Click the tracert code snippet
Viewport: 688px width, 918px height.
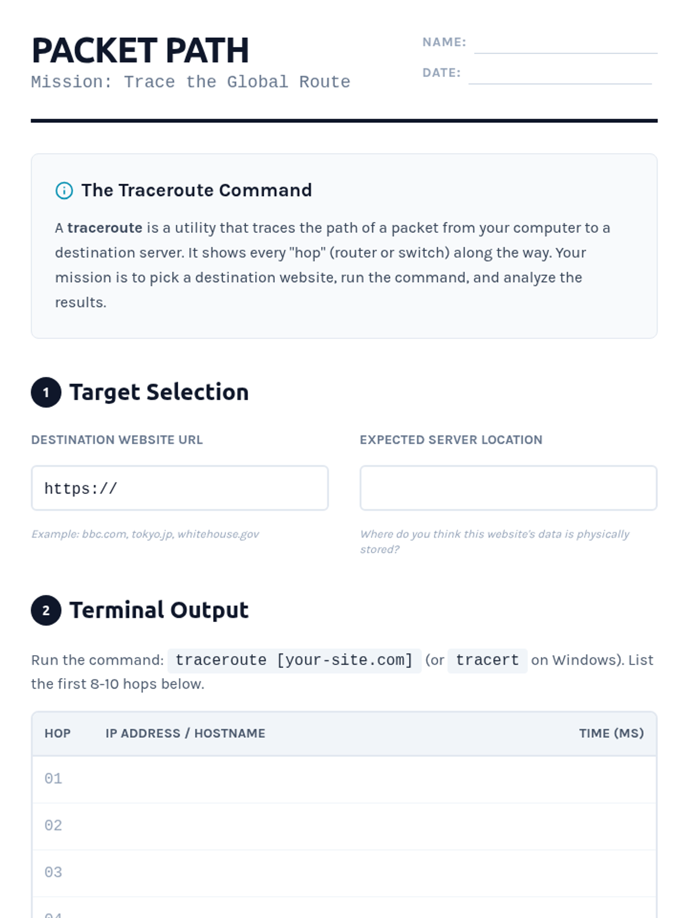coord(487,660)
